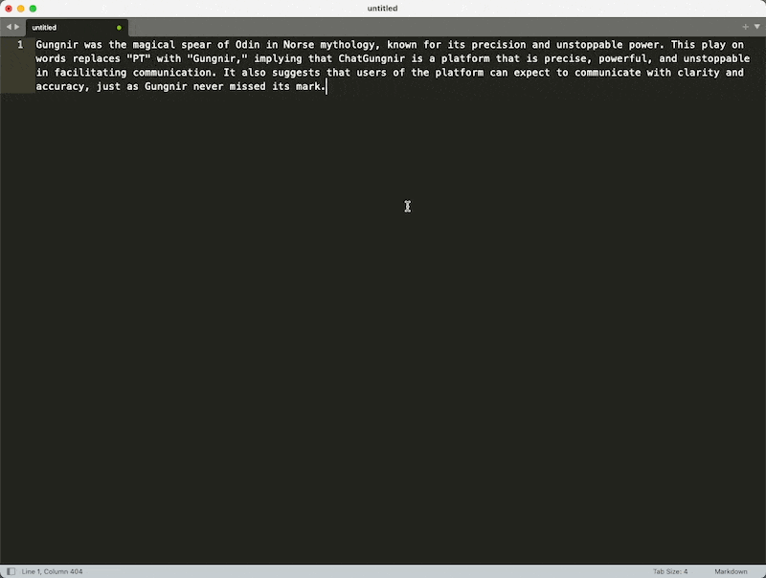Close the tab via its green unsaved dot
Image resolution: width=766 pixels, height=578 pixels.
click(x=119, y=28)
